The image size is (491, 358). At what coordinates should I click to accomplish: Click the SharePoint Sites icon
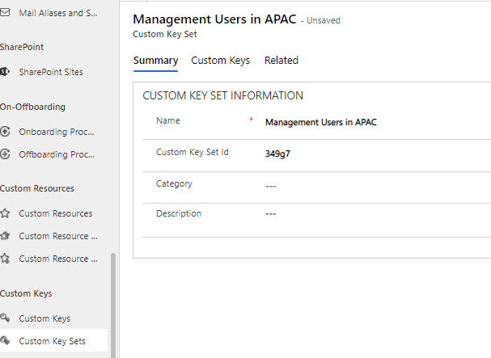point(6,72)
